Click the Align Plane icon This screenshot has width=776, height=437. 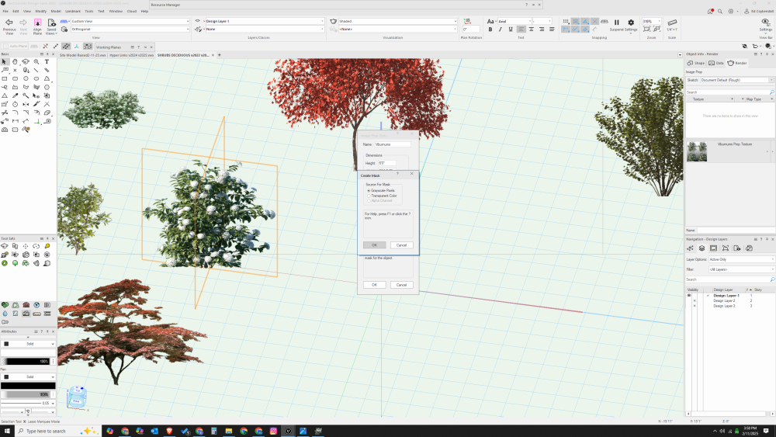tap(37, 23)
